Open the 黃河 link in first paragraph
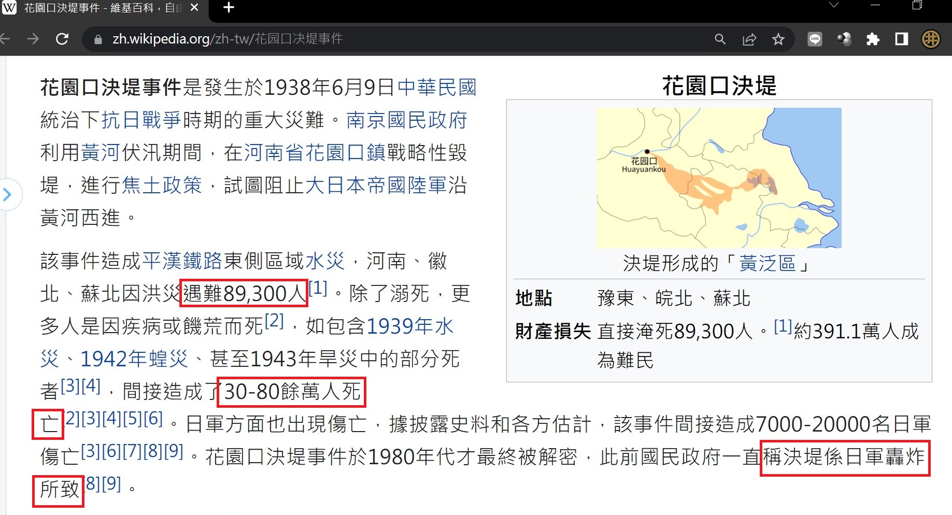Screen dimensions: 952x515 point(101,153)
